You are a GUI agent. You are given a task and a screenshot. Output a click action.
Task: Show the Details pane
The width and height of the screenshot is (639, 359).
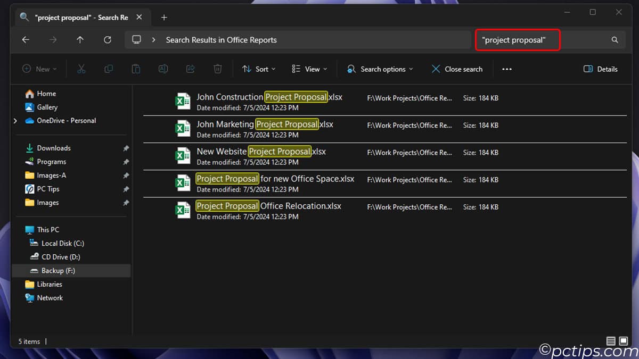pyautogui.click(x=600, y=69)
